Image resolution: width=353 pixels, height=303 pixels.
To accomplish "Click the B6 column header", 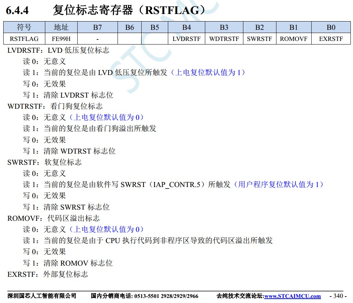I will coord(129,27).
